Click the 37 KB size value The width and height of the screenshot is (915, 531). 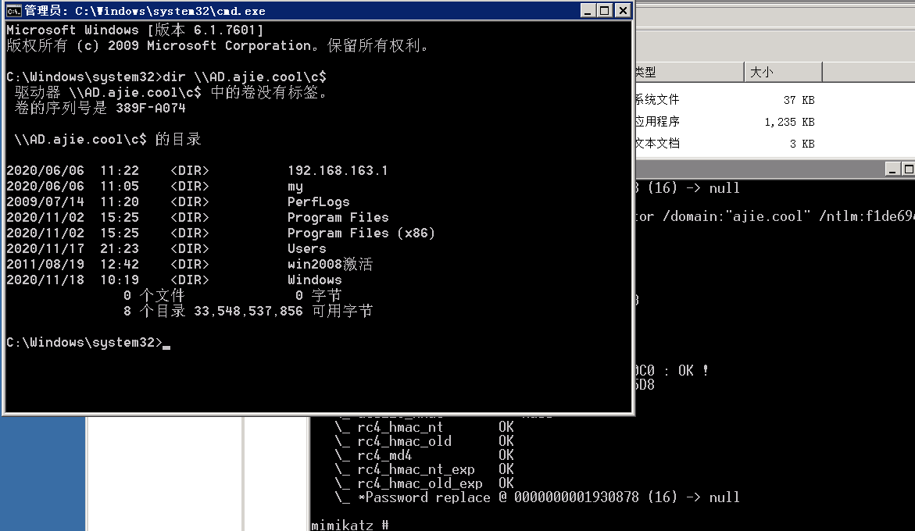[x=799, y=100]
